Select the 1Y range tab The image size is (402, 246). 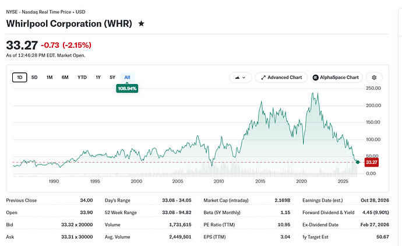[98, 78]
